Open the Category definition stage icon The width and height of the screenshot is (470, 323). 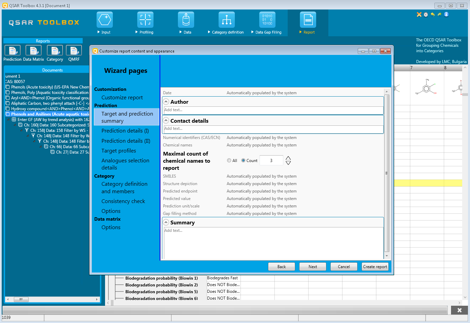click(x=227, y=20)
